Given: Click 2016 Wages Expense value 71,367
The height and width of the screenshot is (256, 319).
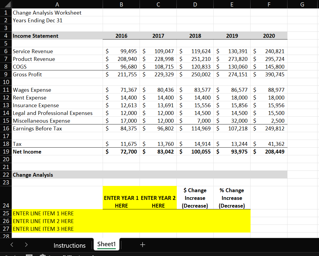Looking at the screenshot, I should [121, 90].
